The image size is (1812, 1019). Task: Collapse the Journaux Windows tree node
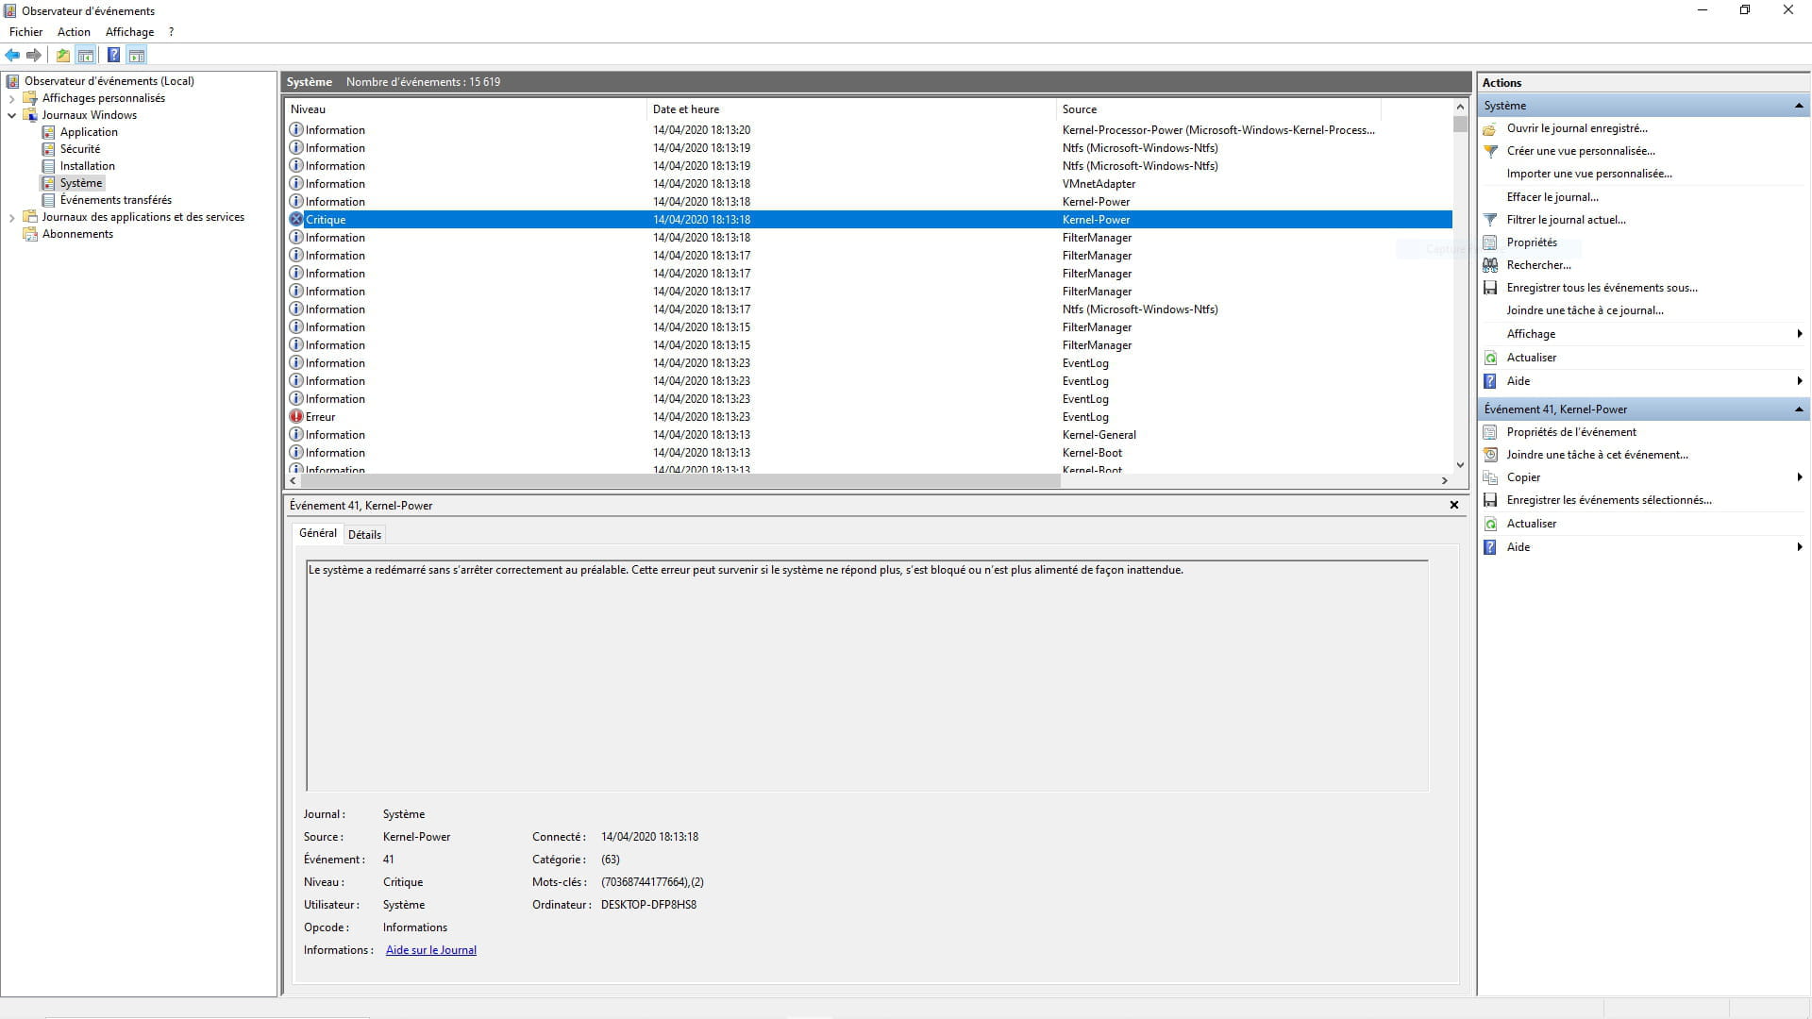click(11, 115)
